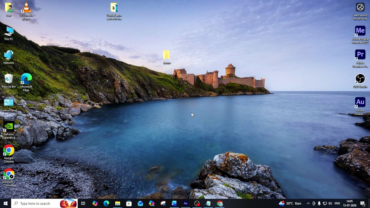Select the Recycle Bin icon
The height and width of the screenshot is (208, 370).
pos(9,81)
